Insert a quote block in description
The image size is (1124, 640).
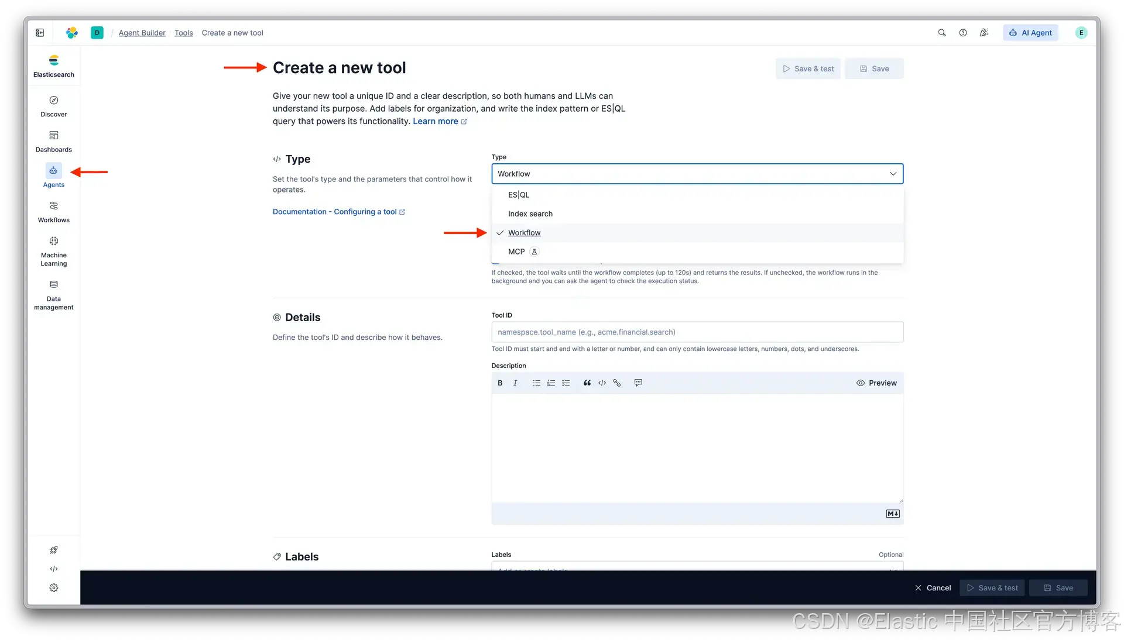pyautogui.click(x=587, y=383)
